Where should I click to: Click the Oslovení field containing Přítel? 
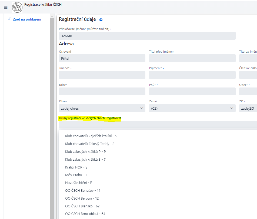point(102,58)
